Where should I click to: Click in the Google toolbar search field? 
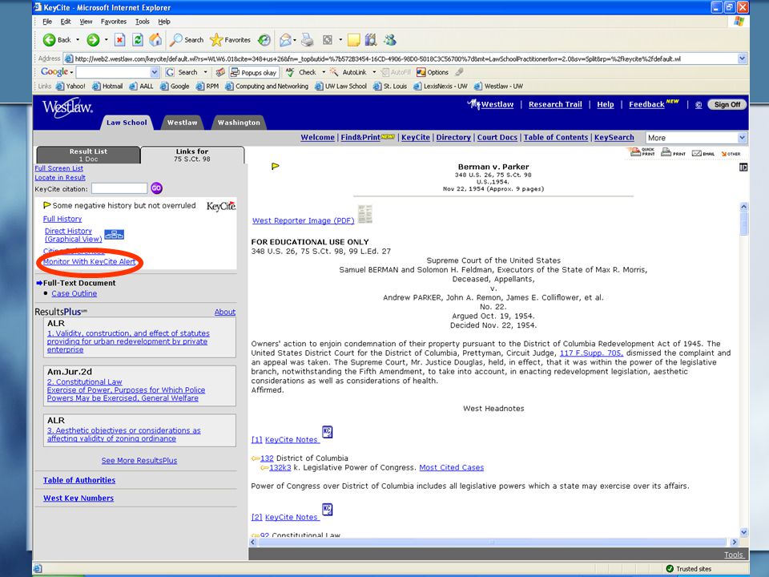[x=113, y=72]
